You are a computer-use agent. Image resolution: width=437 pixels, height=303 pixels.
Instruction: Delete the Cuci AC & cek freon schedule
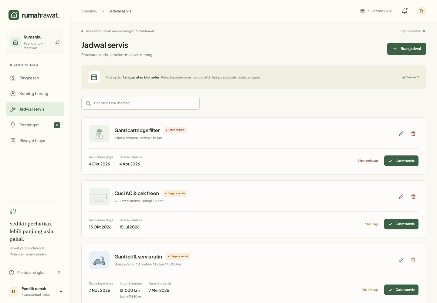tap(413, 197)
